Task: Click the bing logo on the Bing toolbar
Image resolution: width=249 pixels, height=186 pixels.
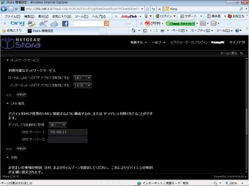Action: 18,23
